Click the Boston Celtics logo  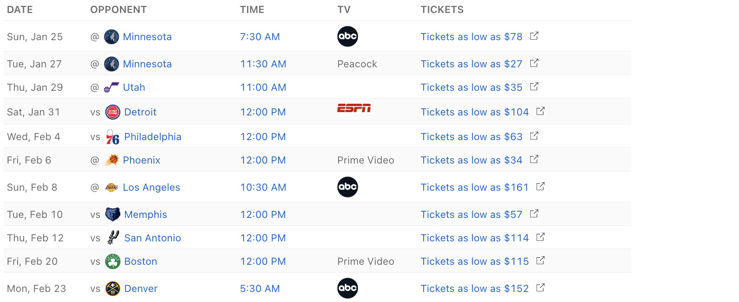tap(113, 261)
